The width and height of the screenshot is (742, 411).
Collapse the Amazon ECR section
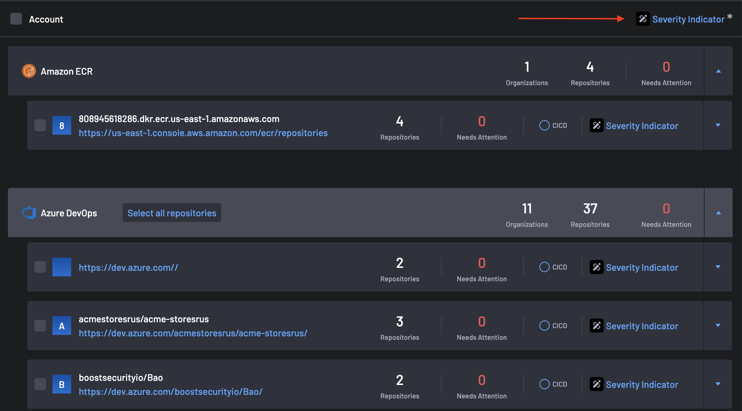[x=718, y=71]
